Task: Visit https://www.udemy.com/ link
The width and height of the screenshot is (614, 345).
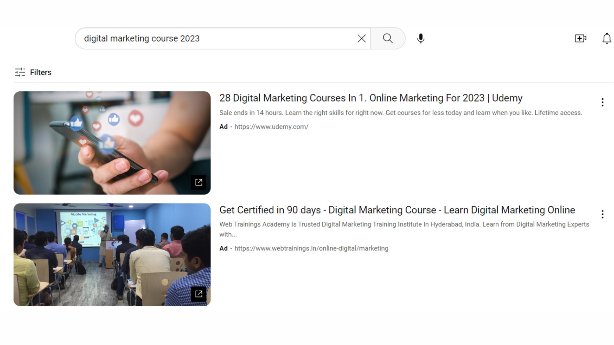Action: (x=271, y=127)
